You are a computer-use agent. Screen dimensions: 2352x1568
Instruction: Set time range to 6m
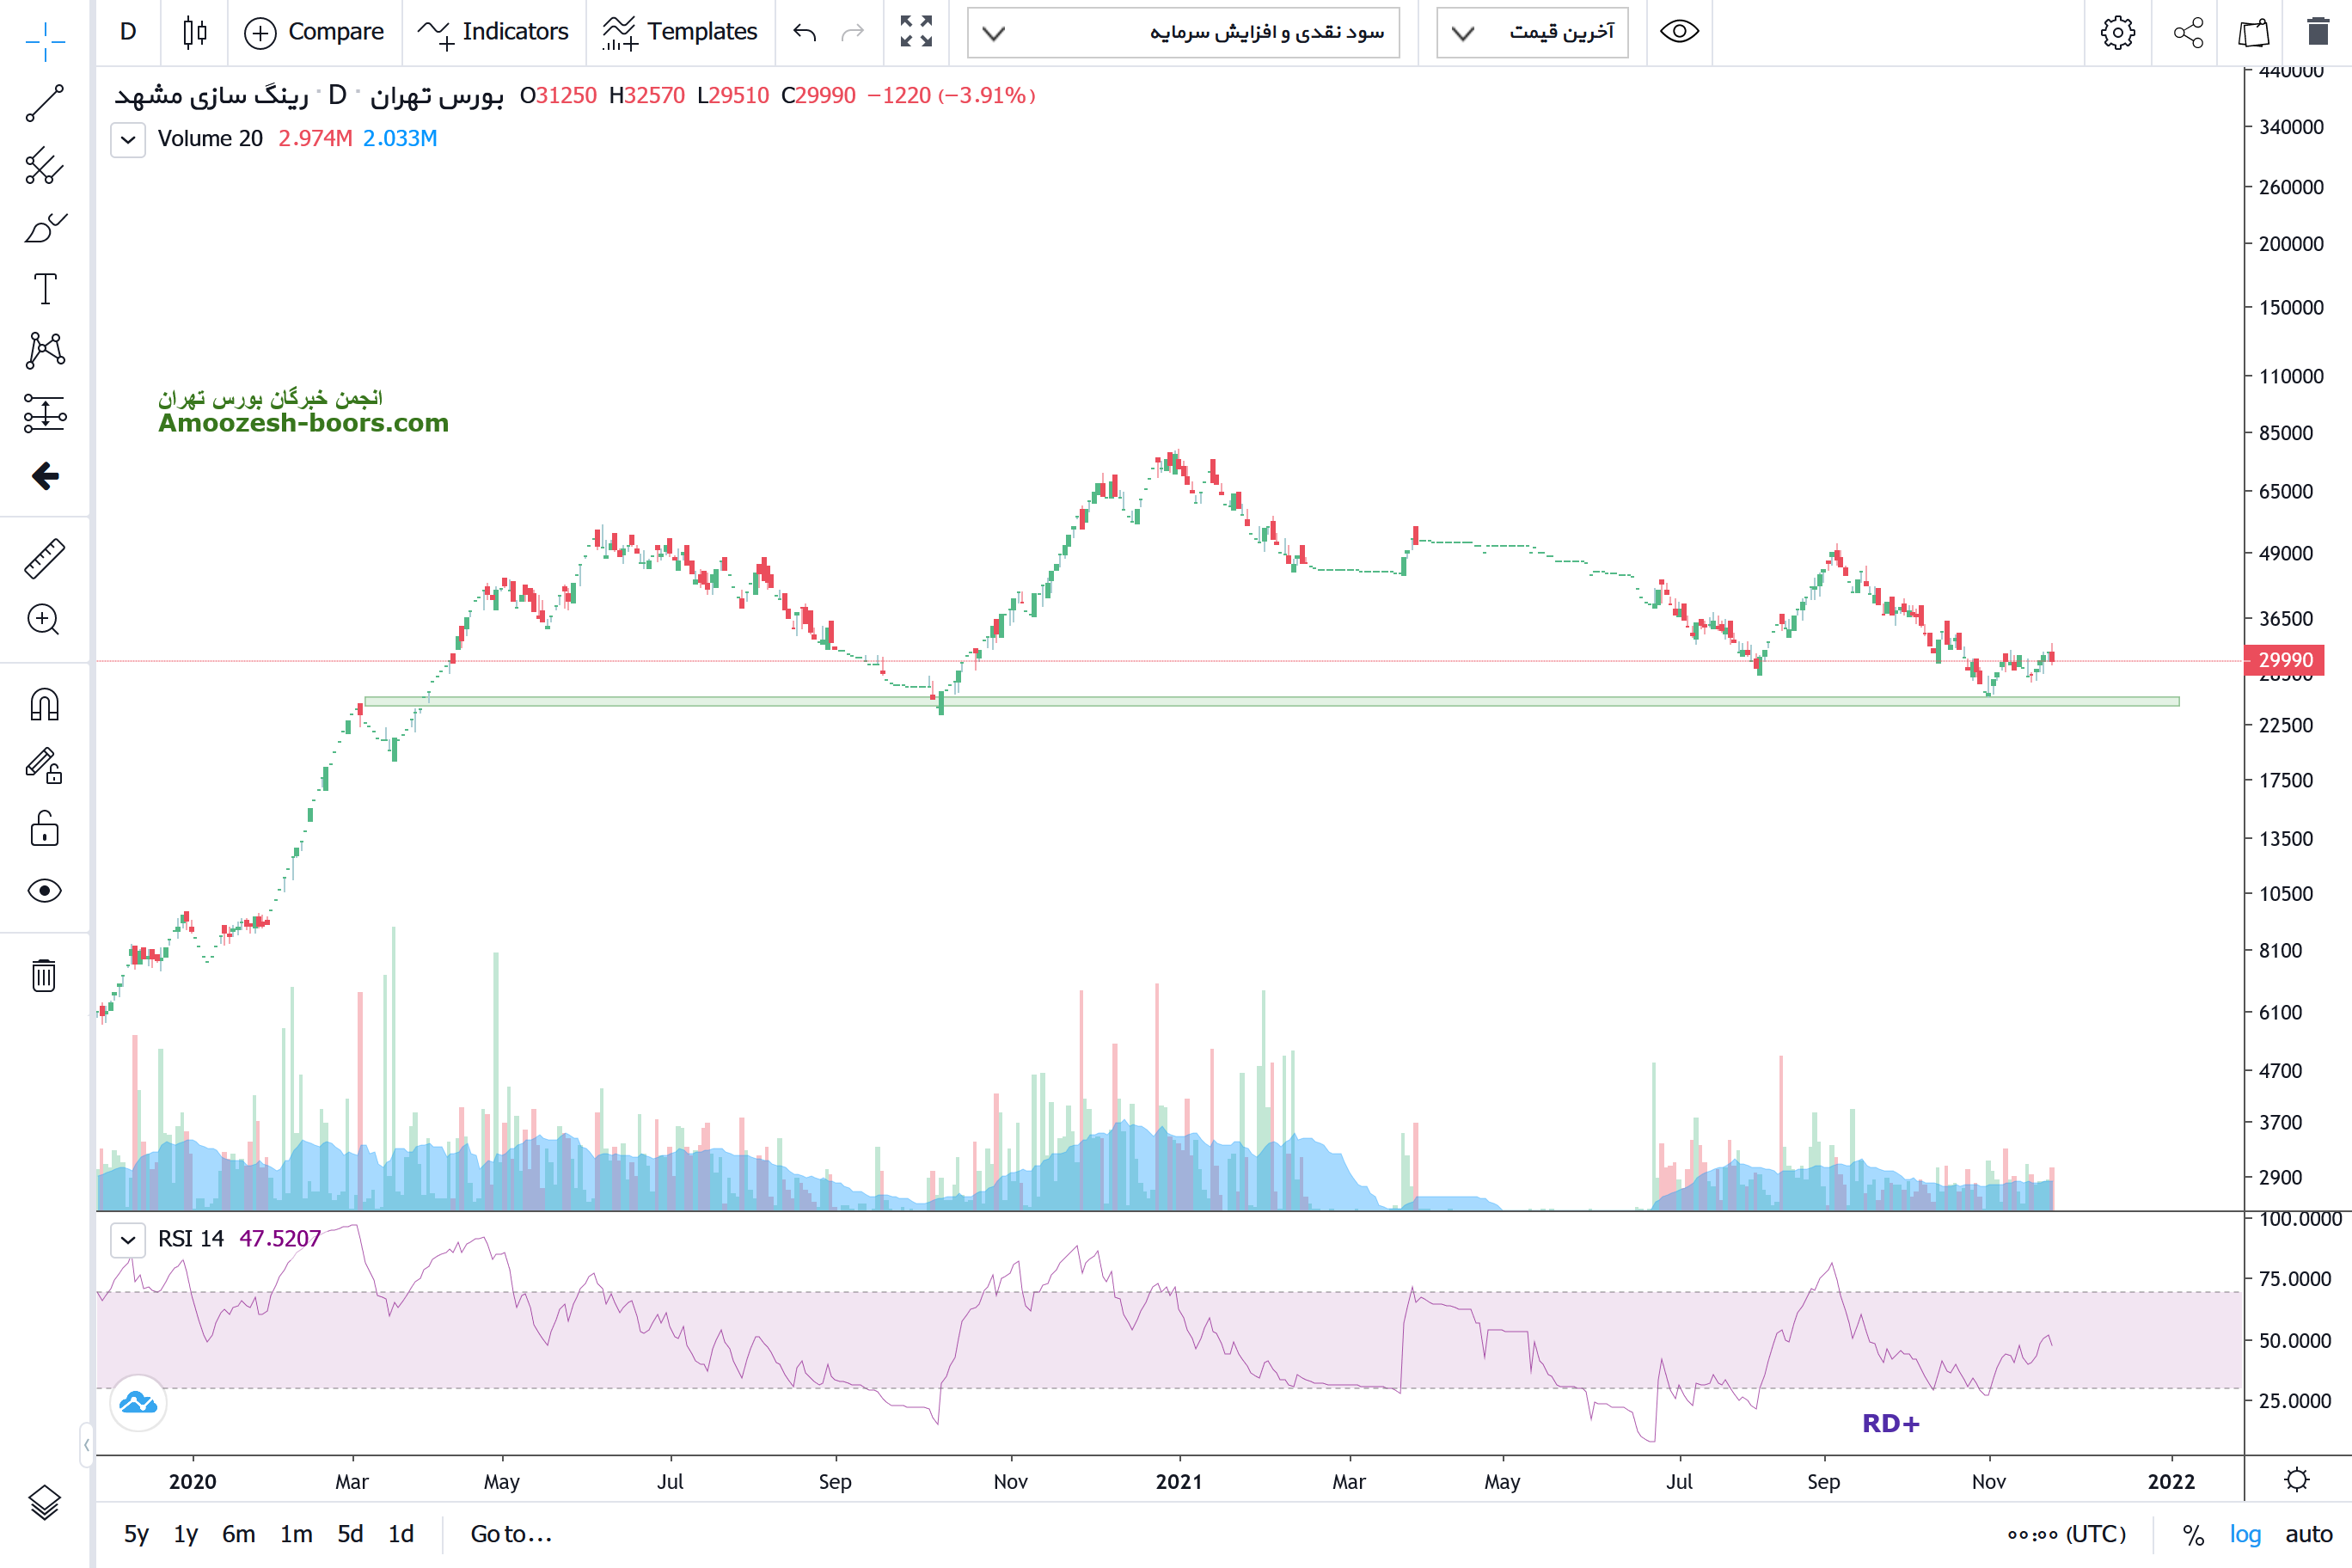pyautogui.click(x=238, y=1534)
